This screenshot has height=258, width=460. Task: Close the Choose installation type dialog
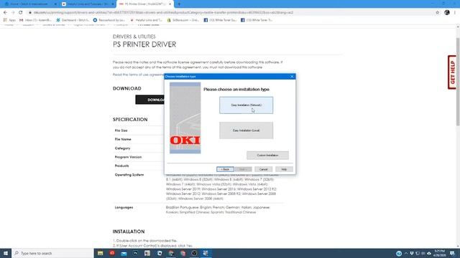coord(292,77)
